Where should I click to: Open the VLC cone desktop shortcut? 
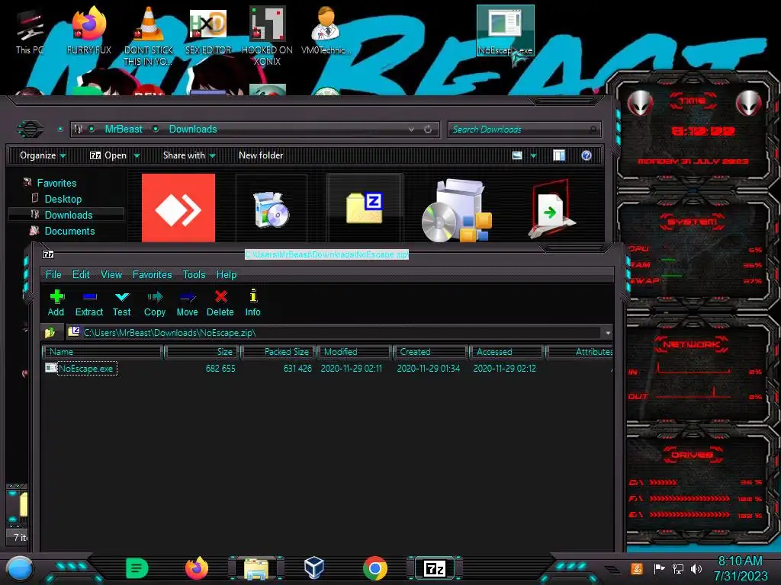pyautogui.click(x=149, y=36)
